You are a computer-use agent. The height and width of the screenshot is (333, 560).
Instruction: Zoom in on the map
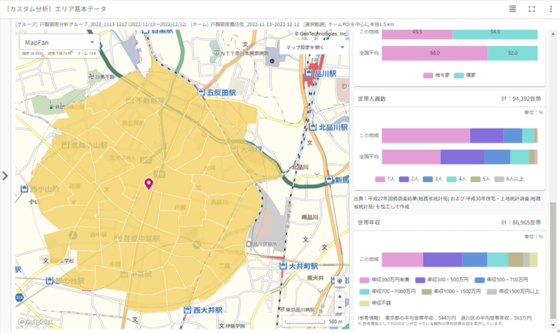click(340, 296)
